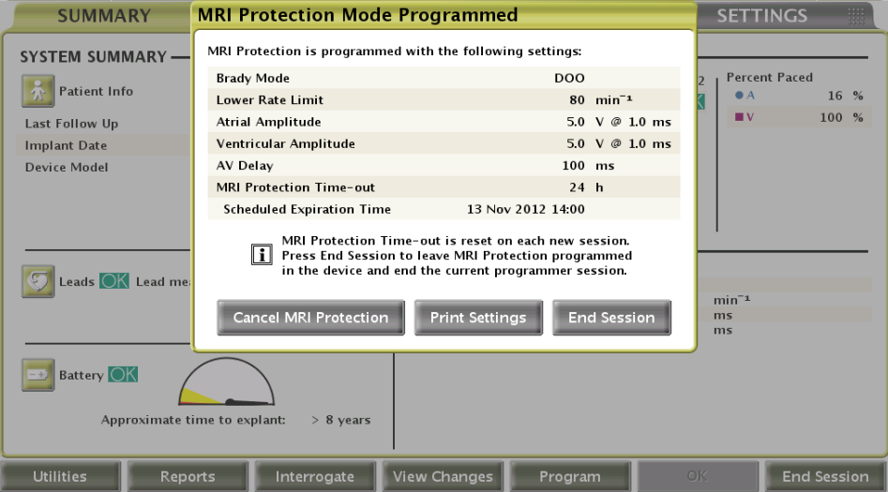Click the green OK badge next to Leads
The height and width of the screenshot is (492, 888).
[114, 281]
